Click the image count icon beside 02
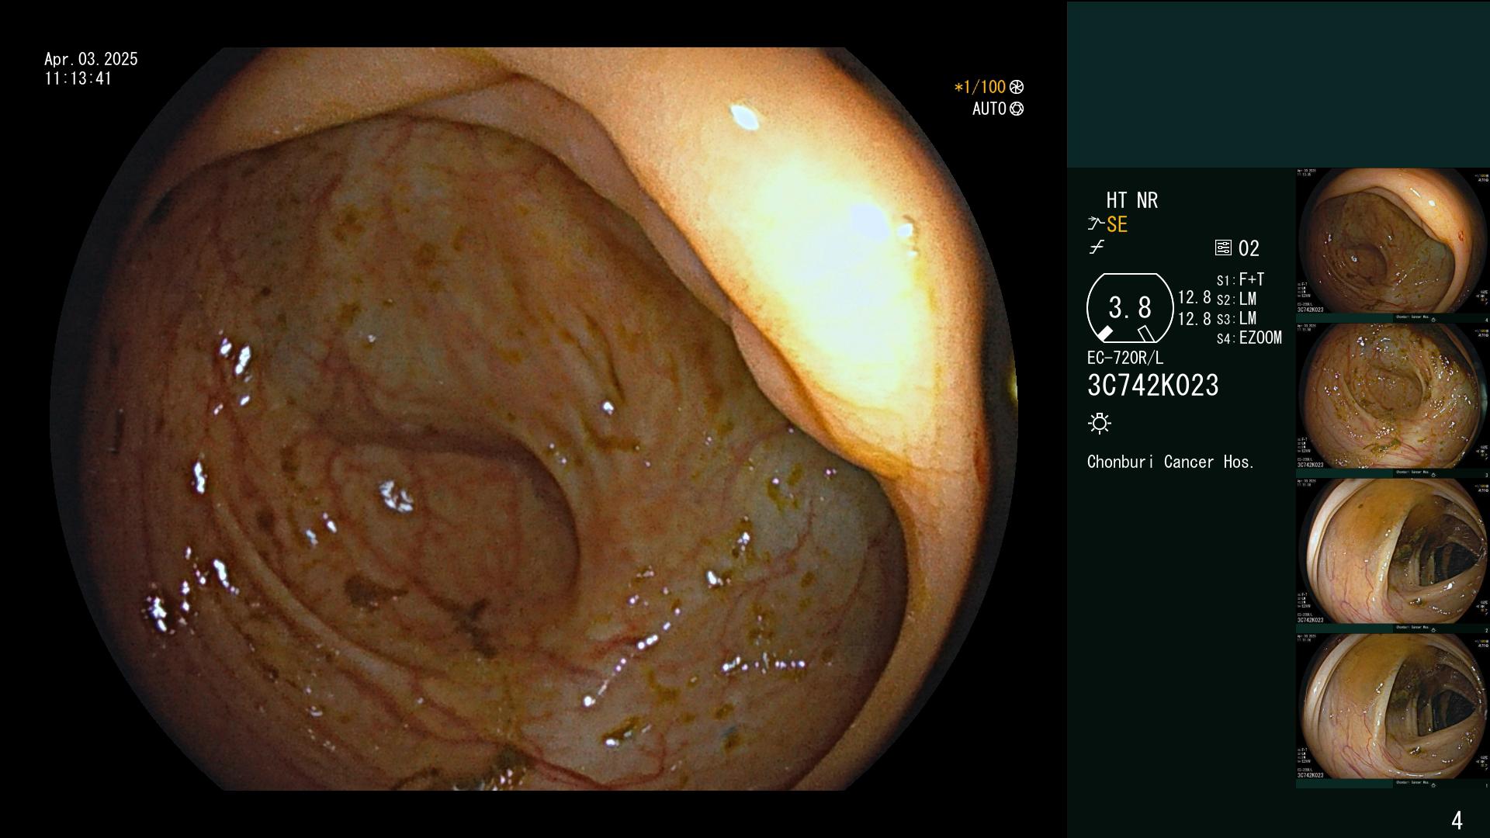 [x=1223, y=248]
